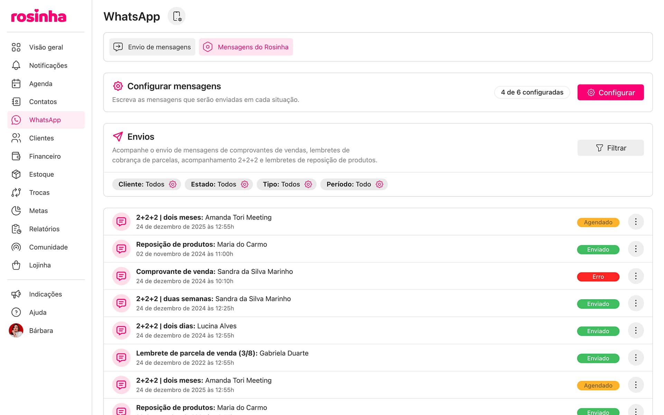Click the Filtrar button
664x415 pixels.
pos(610,148)
